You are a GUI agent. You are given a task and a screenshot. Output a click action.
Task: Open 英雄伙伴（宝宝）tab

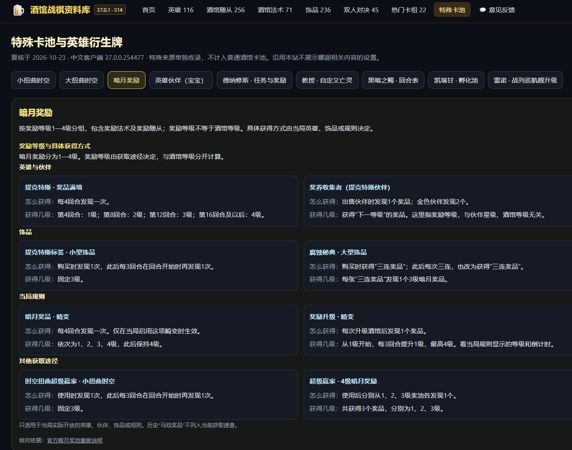click(181, 80)
